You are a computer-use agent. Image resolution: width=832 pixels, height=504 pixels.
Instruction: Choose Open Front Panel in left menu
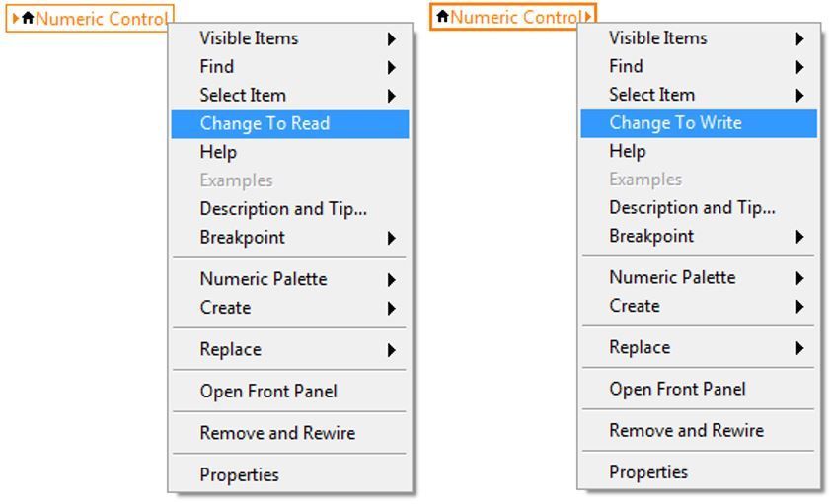click(290, 392)
